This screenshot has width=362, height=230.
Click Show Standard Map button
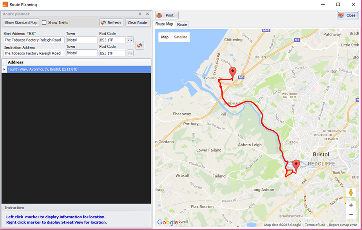[x=21, y=23]
